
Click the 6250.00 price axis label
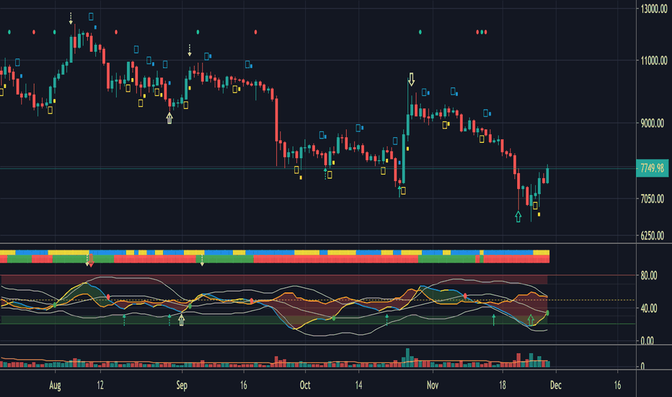(653, 235)
